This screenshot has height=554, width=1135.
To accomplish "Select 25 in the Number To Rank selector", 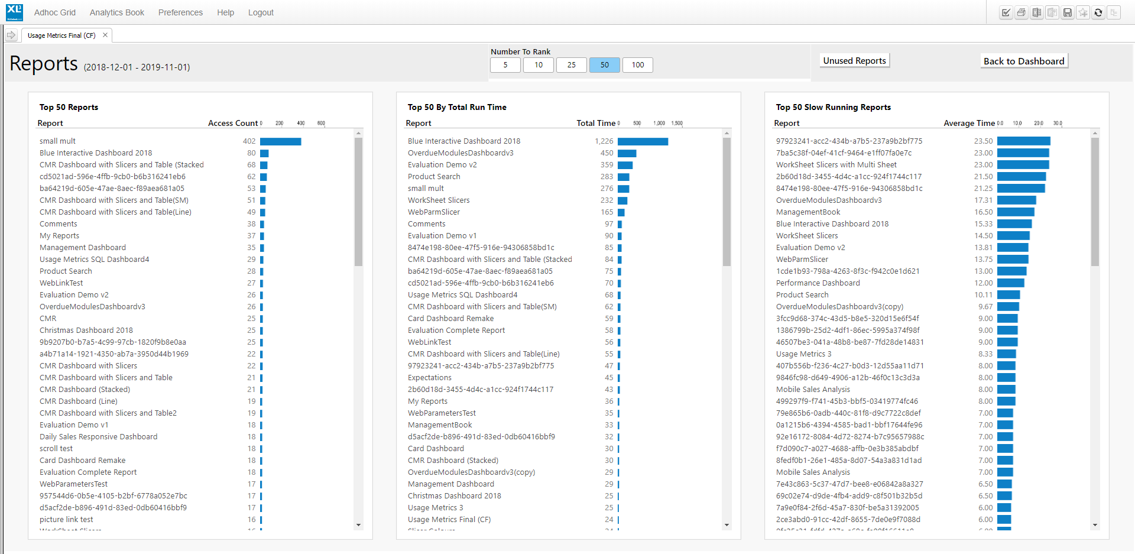I will [572, 65].
